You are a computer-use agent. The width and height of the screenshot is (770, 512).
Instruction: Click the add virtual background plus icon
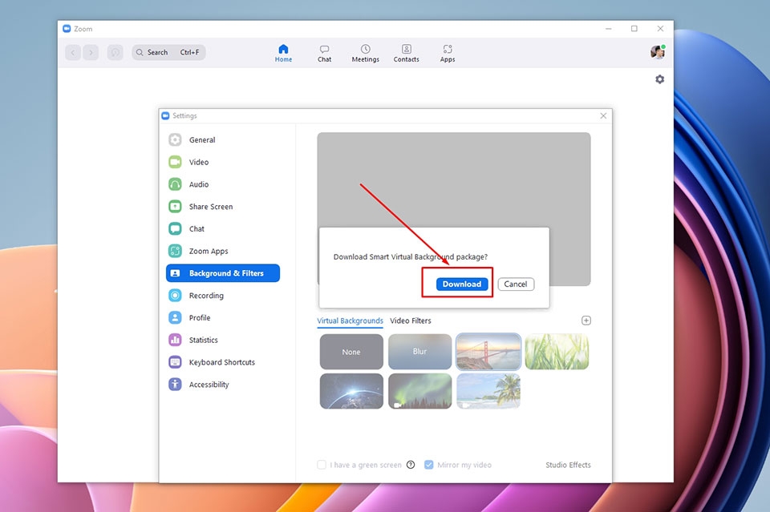click(x=586, y=321)
